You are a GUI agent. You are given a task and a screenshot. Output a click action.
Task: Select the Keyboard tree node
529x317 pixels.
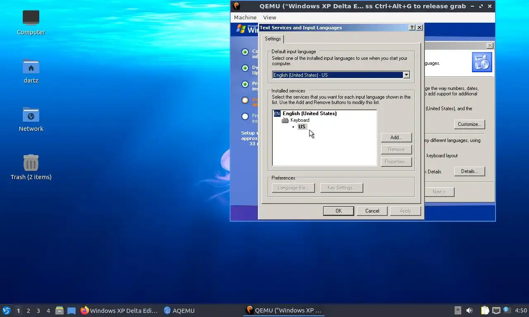click(300, 120)
